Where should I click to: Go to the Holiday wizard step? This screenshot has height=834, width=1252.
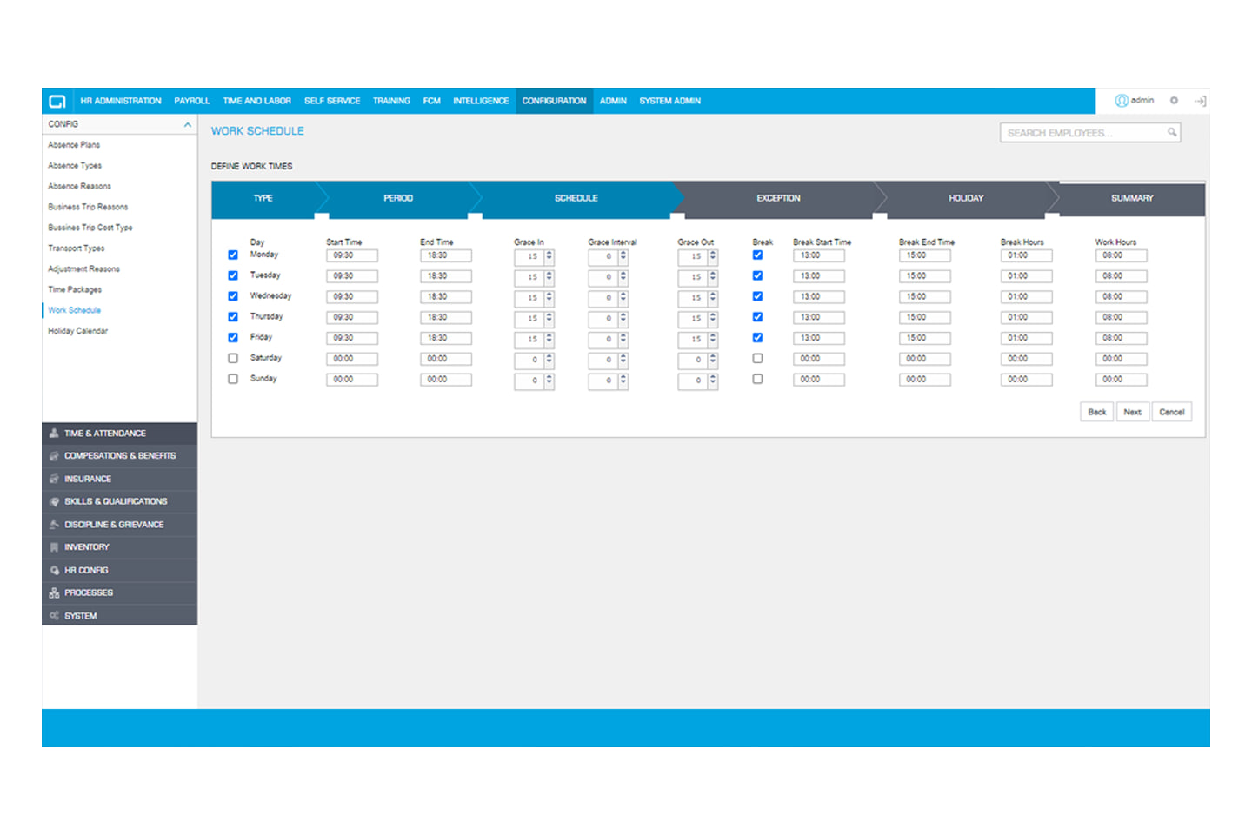pos(966,198)
